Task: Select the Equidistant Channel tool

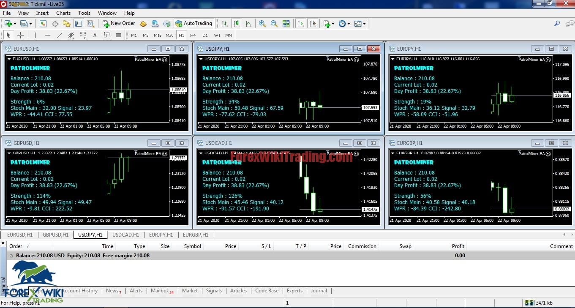Action: point(71,35)
